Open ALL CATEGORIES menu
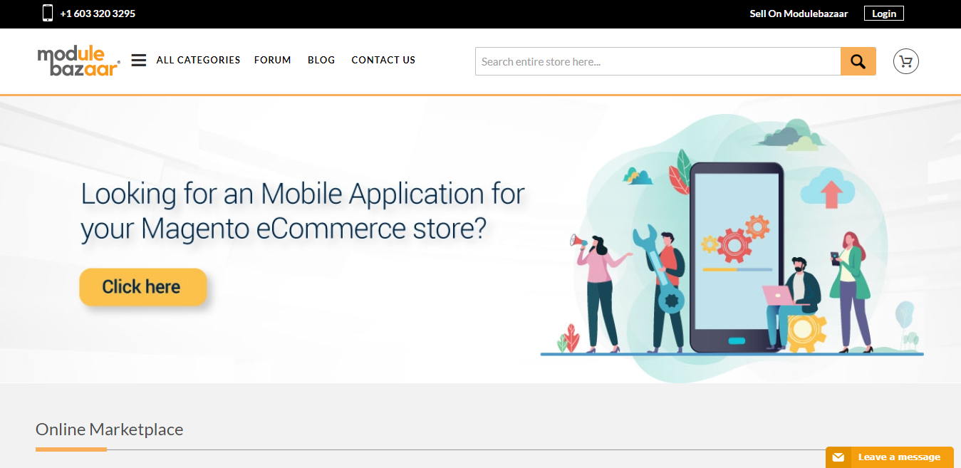Image resolution: width=961 pixels, height=468 pixels. (198, 60)
